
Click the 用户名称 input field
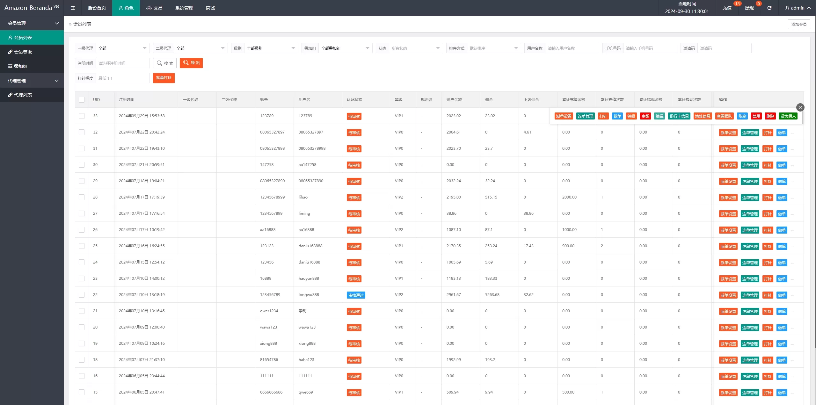572,48
